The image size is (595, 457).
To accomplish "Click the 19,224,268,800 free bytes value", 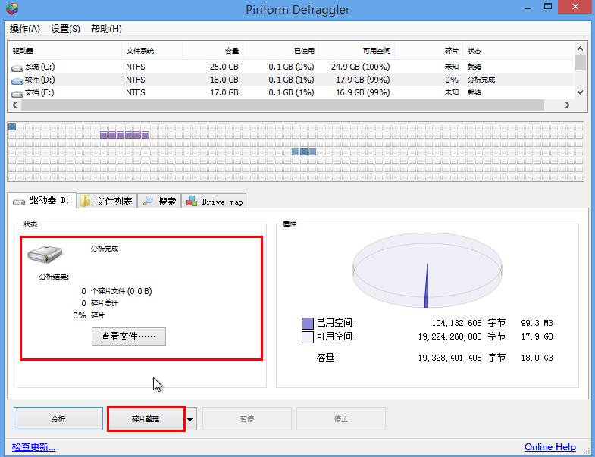I will (x=449, y=336).
